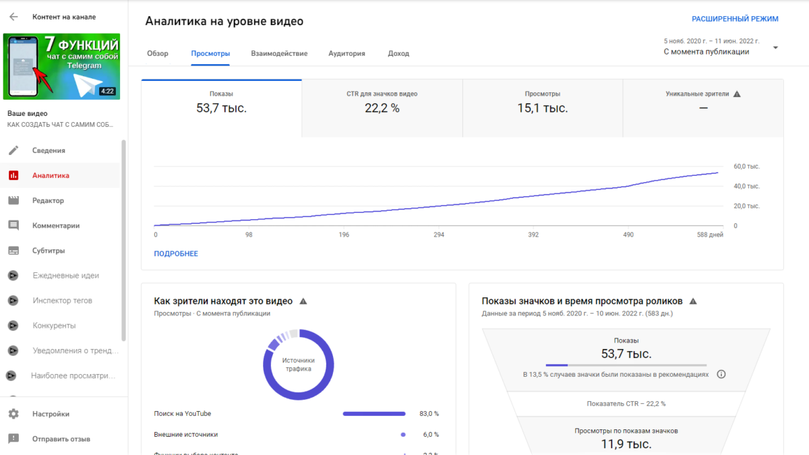Click the 6,0 % value
809x455 pixels.
431,435
